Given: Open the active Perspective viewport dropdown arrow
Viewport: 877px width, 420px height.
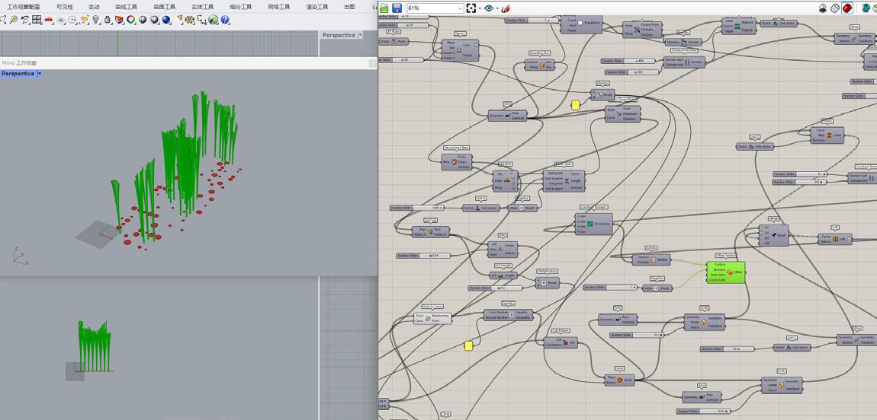Looking at the screenshot, I should pos(39,74).
